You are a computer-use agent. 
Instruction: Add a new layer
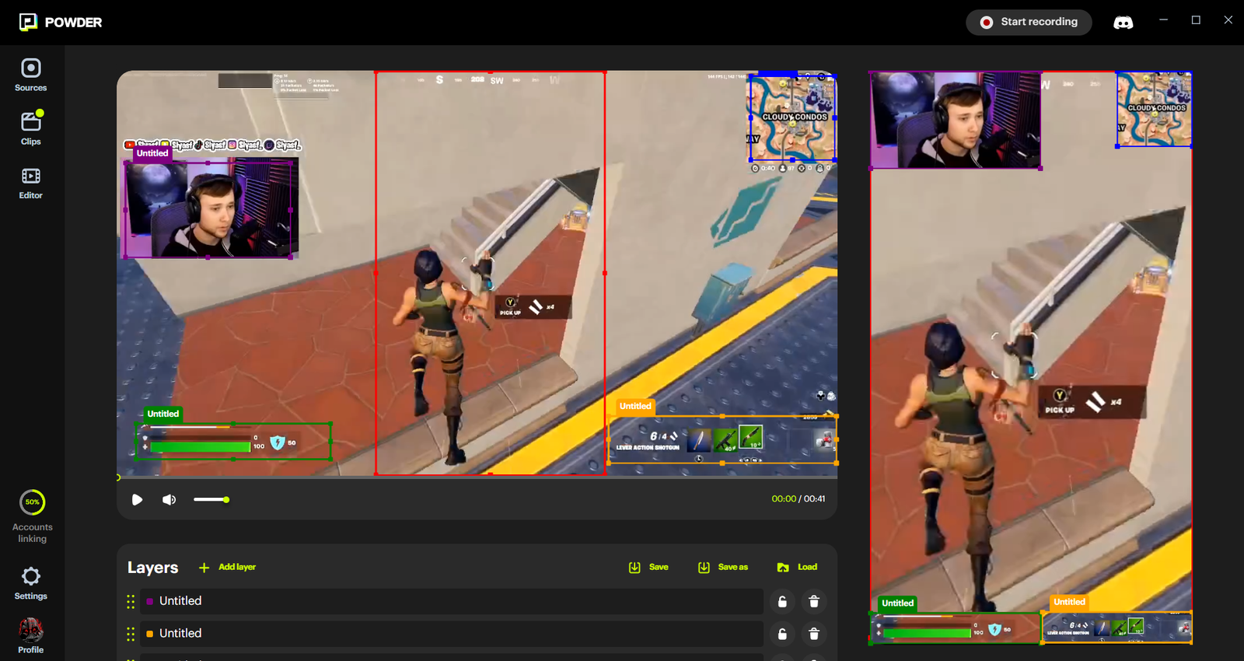[x=227, y=567]
